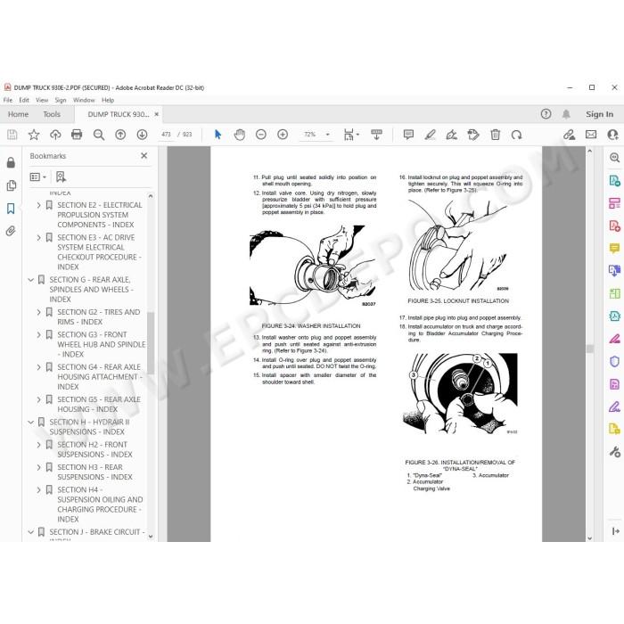Add a star bookmark to the file

click(34, 135)
